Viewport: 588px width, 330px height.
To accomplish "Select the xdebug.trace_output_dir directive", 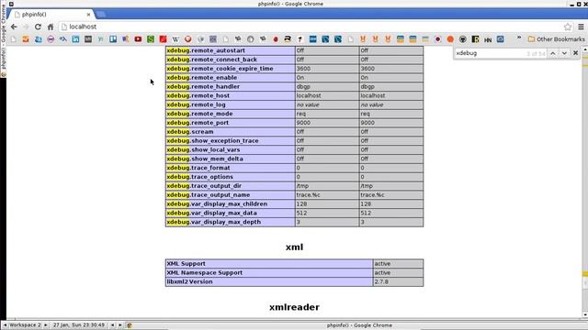I will pyautogui.click(x=204, y=186).
